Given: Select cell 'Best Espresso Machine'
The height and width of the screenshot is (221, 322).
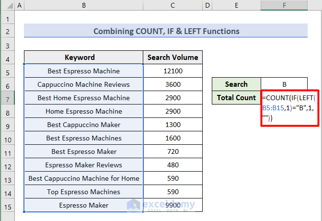Looking at the screenshot, I should click(x=83, y=71).
